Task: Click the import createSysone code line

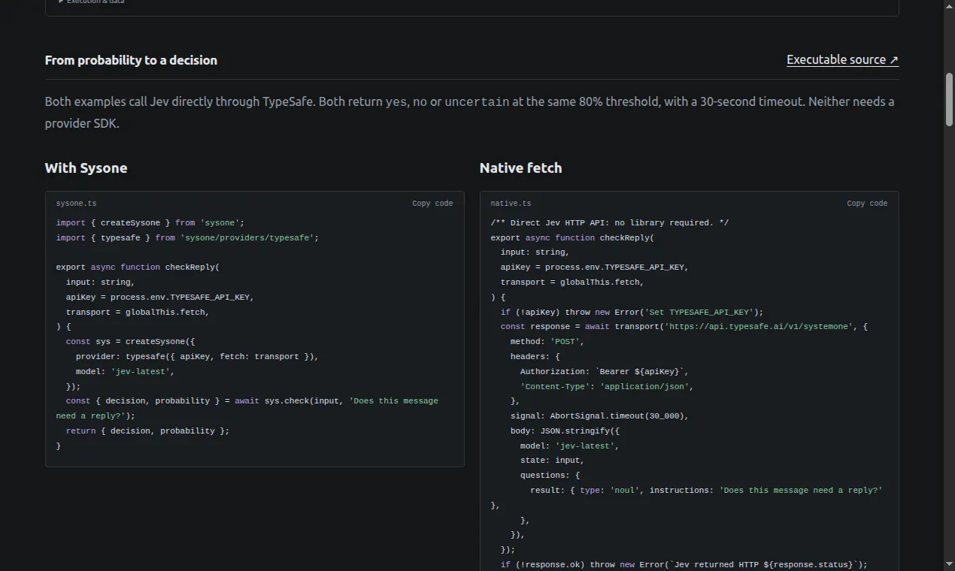Action: tap(150, 223)
